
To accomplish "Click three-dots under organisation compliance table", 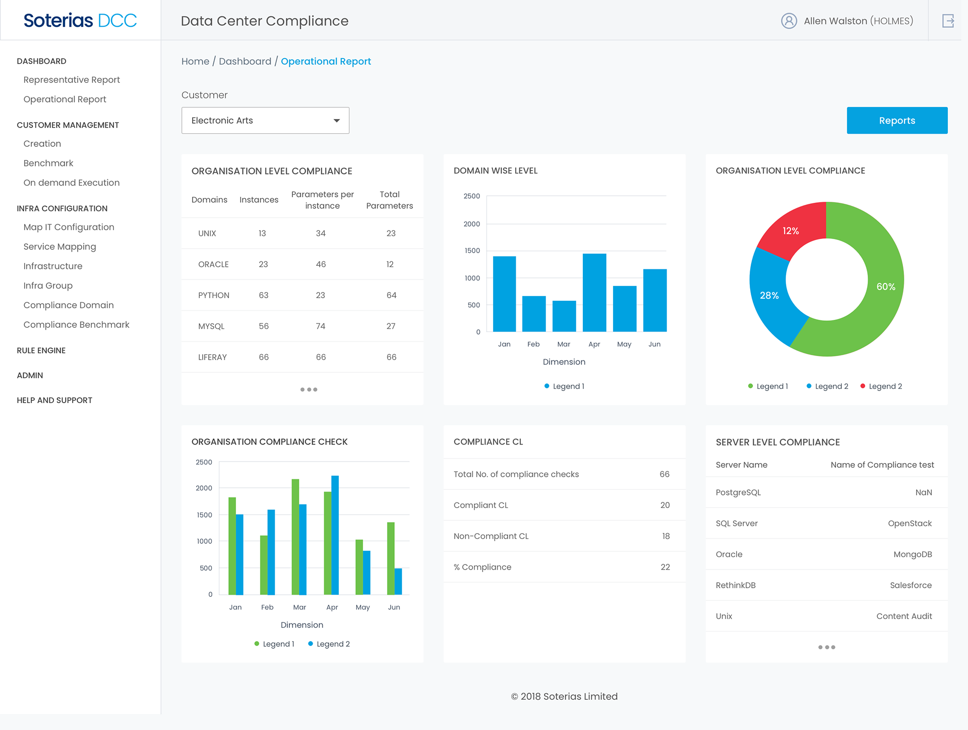I will click(x=309, y=389).
